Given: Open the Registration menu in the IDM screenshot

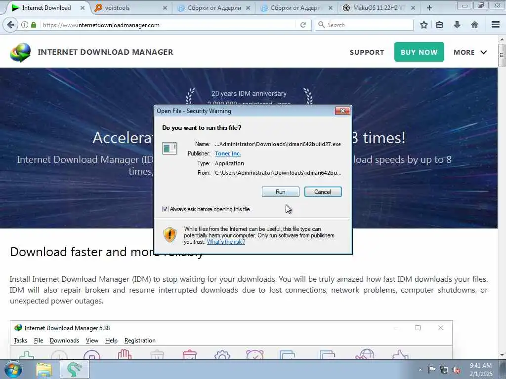Looking at the screenshot, I should pyautogui.click(x=140, y=341).
